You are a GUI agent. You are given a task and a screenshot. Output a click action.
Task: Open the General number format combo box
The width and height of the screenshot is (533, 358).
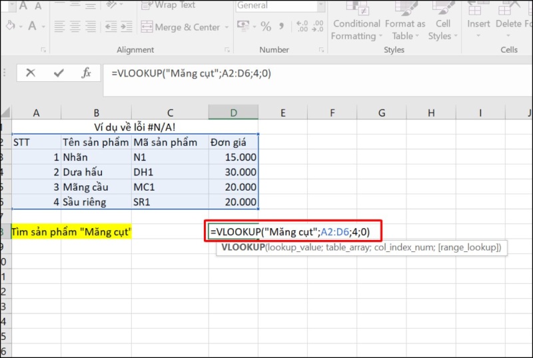point(280,5)
